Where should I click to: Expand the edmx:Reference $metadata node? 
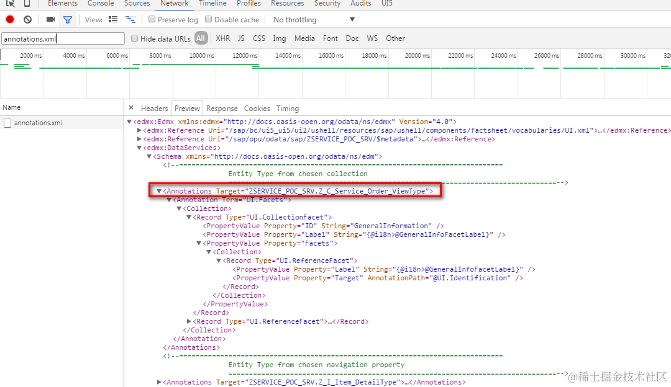point(139,139)
